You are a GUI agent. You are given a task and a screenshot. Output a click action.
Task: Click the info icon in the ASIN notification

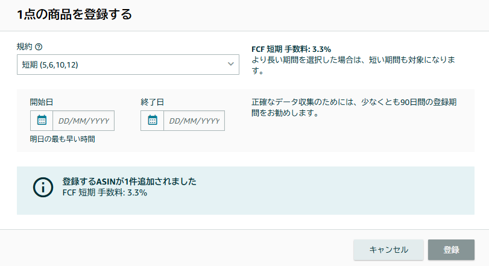tap(43, 187)
